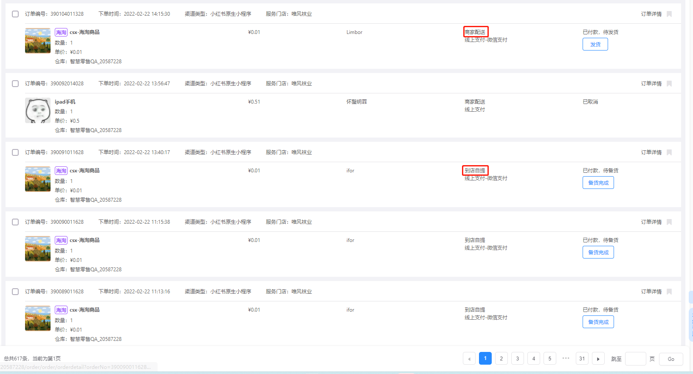Enable checkbox for order 390089011628
Viewport: 693px width, 374px height.
[15, 292]
